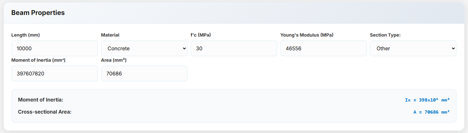Image resolution: width=468 pixels, height=133 pixels.
Task: Click the "f'c (MPa)" field label
Action: (x=201, y=35)
